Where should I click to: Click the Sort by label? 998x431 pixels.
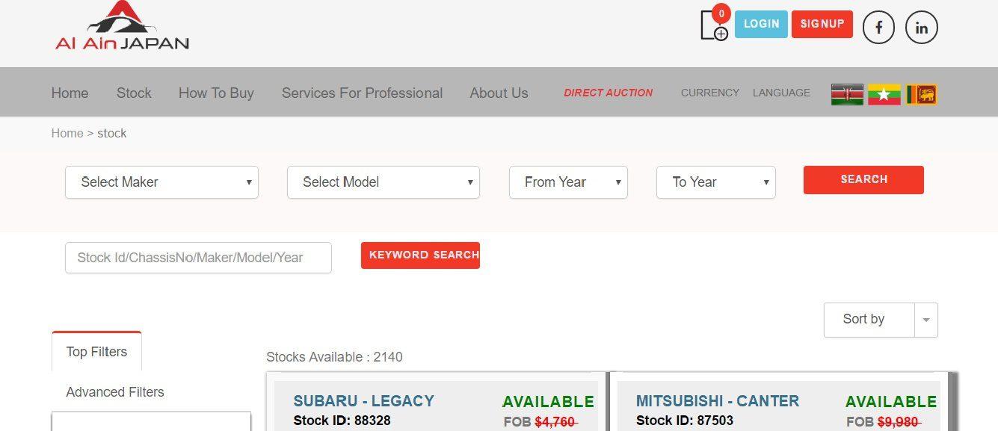[x=863, y=319]
